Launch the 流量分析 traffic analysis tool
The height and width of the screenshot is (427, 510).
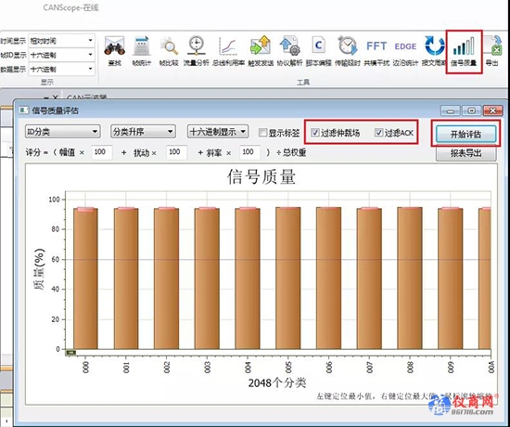tap(197, 50)
